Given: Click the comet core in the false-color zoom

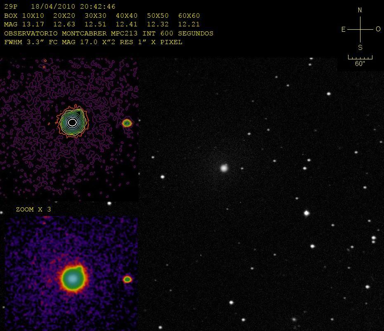Looking at the screenshot, I should pyautogui.click(x=73, y=279).
